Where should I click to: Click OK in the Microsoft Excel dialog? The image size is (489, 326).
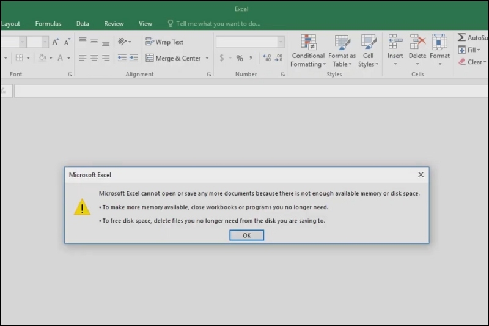tap(247, 235)
